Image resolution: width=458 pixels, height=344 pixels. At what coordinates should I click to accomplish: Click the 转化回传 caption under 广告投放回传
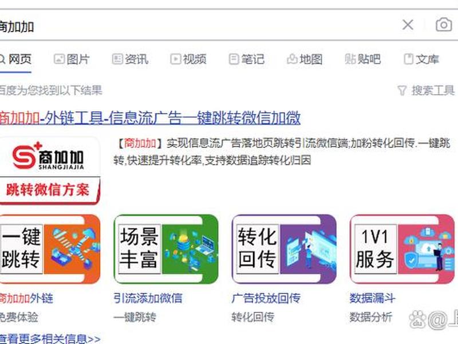coord(252,317)
